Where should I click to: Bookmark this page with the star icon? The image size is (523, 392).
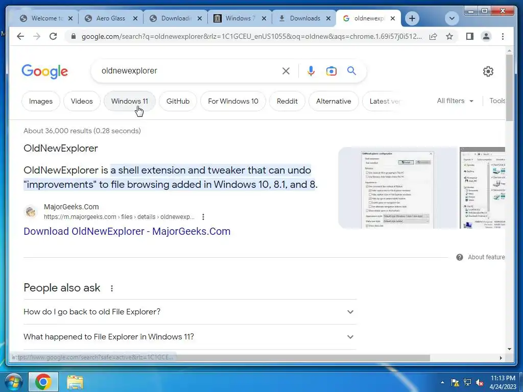449,36
